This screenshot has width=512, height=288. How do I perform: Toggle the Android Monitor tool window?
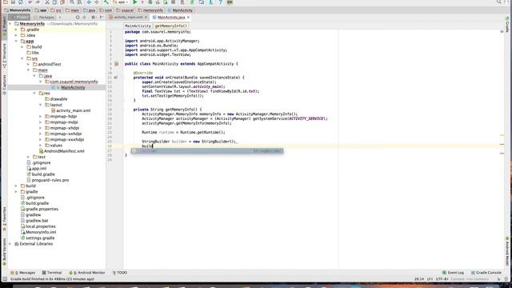point(87,273)
